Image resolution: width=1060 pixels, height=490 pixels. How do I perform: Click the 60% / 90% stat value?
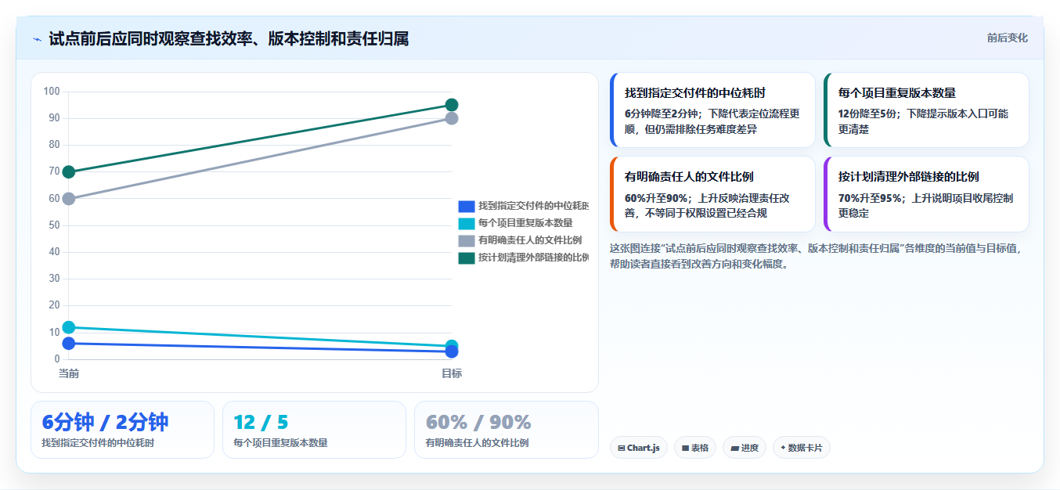478,422
